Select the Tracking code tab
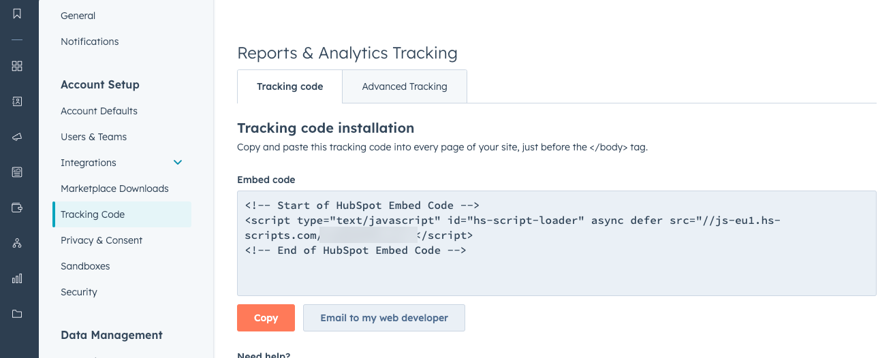Screen dimensions: 878x358 (x=289, y=86)
